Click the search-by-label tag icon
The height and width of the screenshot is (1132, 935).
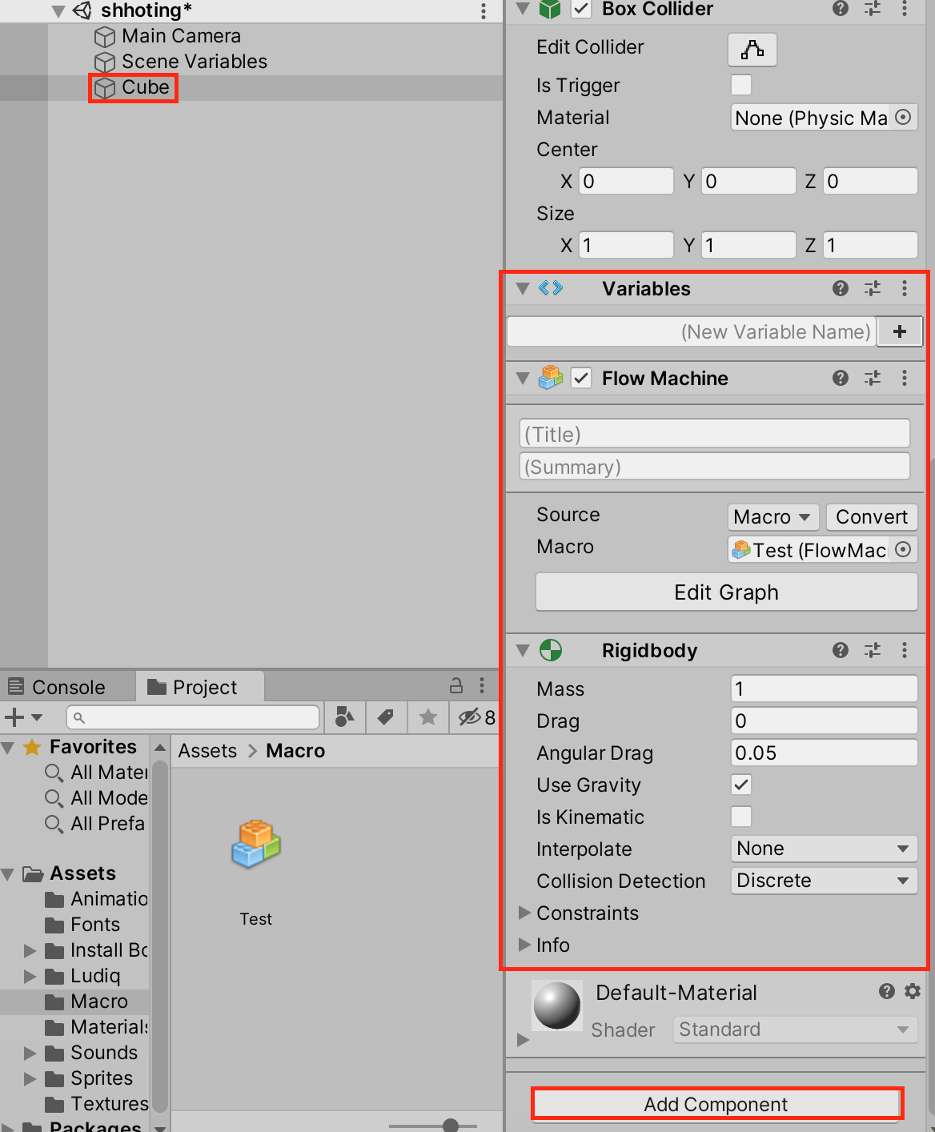tap(387, 717)
